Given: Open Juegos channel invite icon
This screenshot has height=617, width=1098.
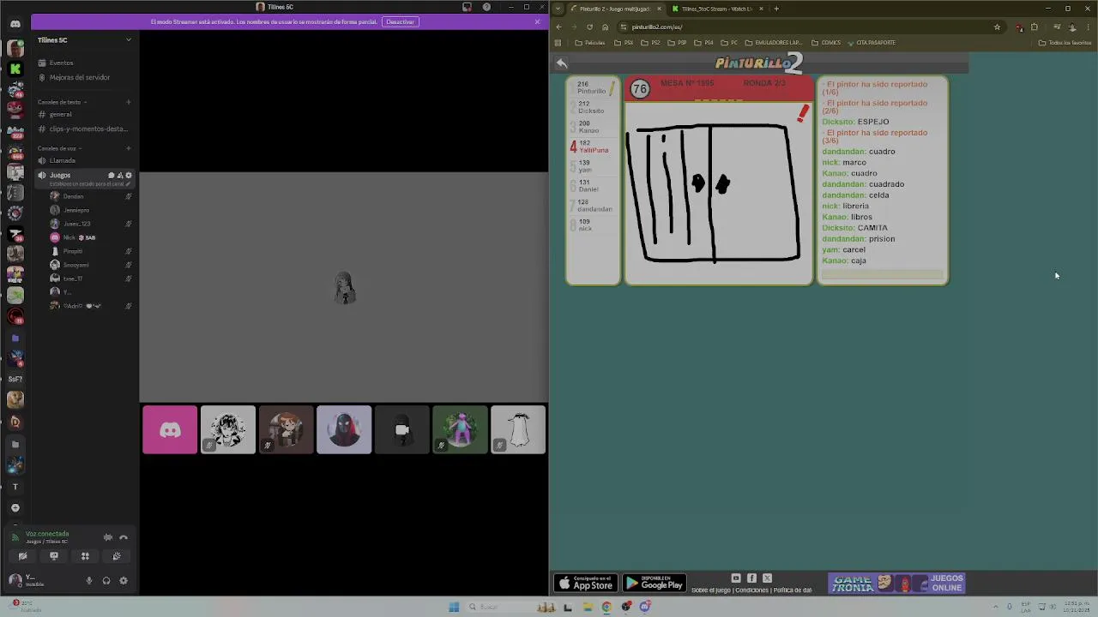Looking at the screenshot, I should coord(120,175).
